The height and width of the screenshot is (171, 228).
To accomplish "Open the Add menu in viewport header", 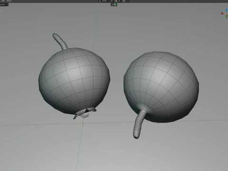I will [3, 1].
